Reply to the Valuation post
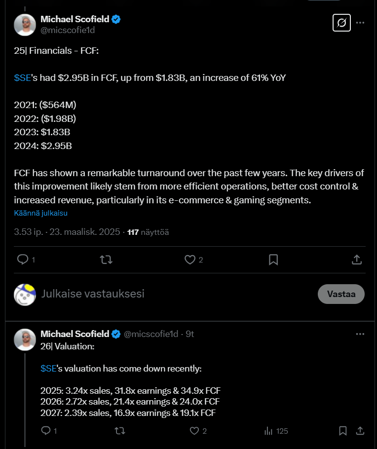This screenshot has width=377, height=449. pyautogui.click(x=46, y=431)
